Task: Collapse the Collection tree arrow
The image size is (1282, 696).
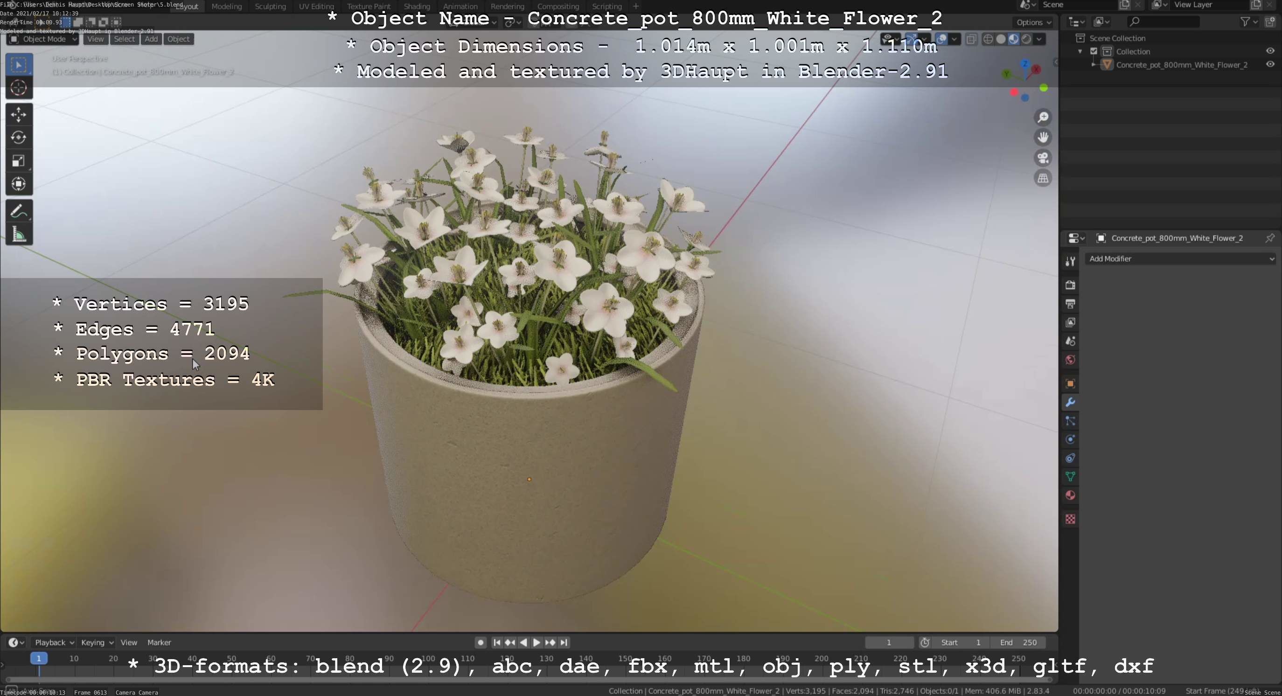Action: 1080,52
